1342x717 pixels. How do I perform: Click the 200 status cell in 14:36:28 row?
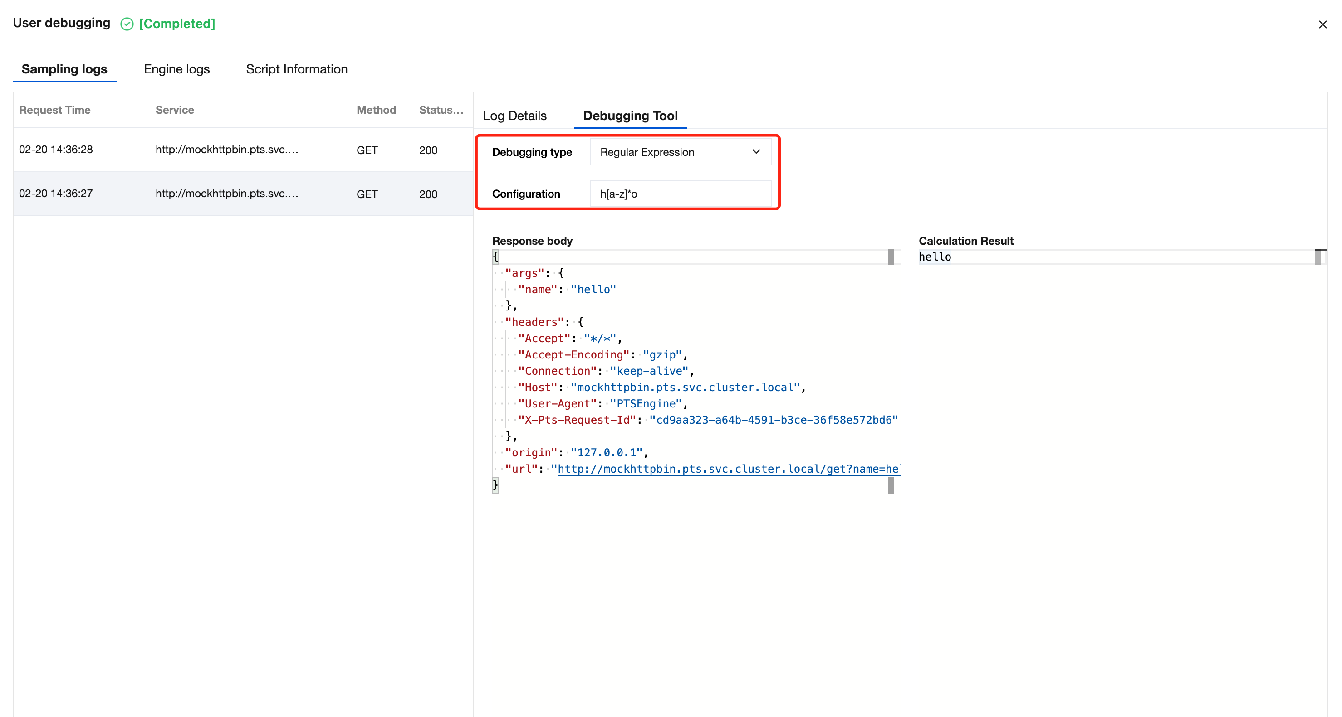428,150
